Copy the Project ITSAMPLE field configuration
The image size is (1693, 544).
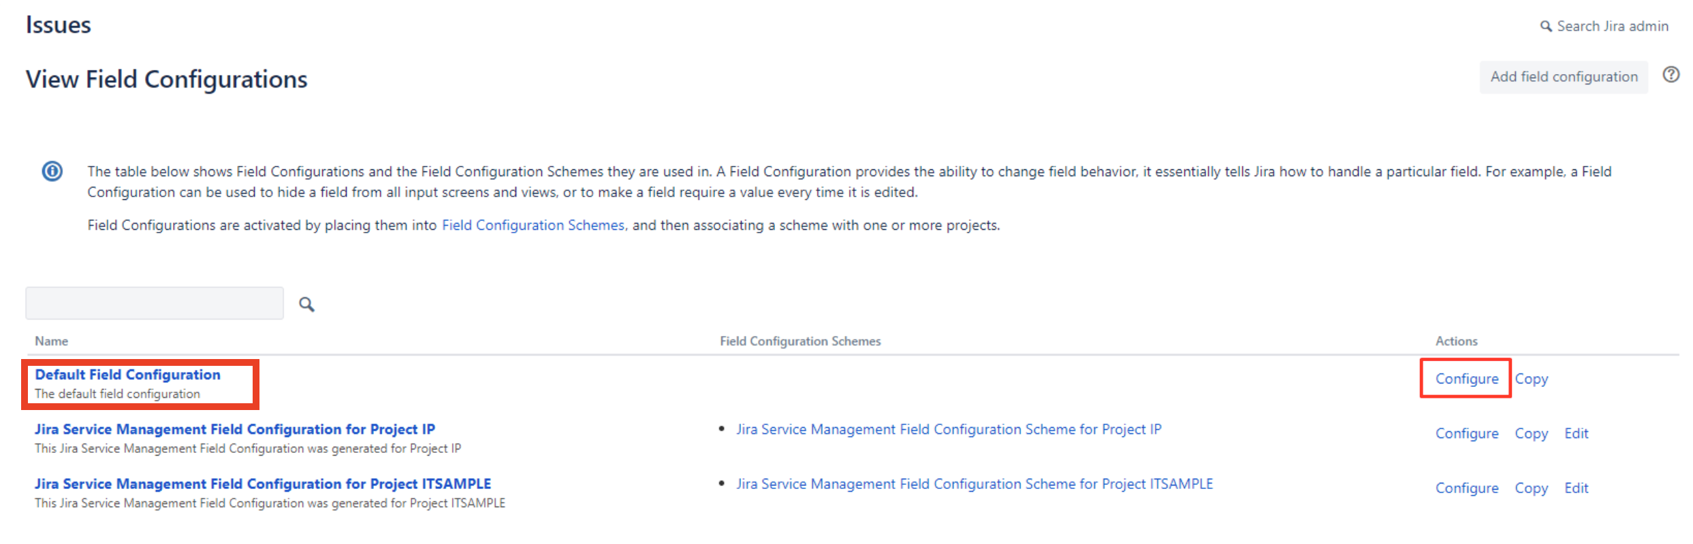pos(1531,488)
